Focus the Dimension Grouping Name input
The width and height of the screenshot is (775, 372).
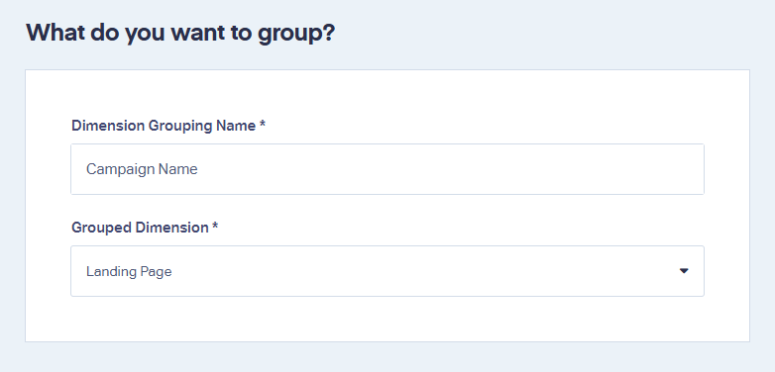[x=387, y=169]
